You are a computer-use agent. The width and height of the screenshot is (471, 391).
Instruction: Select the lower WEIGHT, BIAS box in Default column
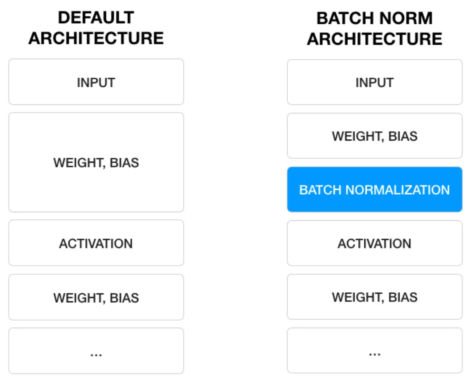[x=96, y=297]
